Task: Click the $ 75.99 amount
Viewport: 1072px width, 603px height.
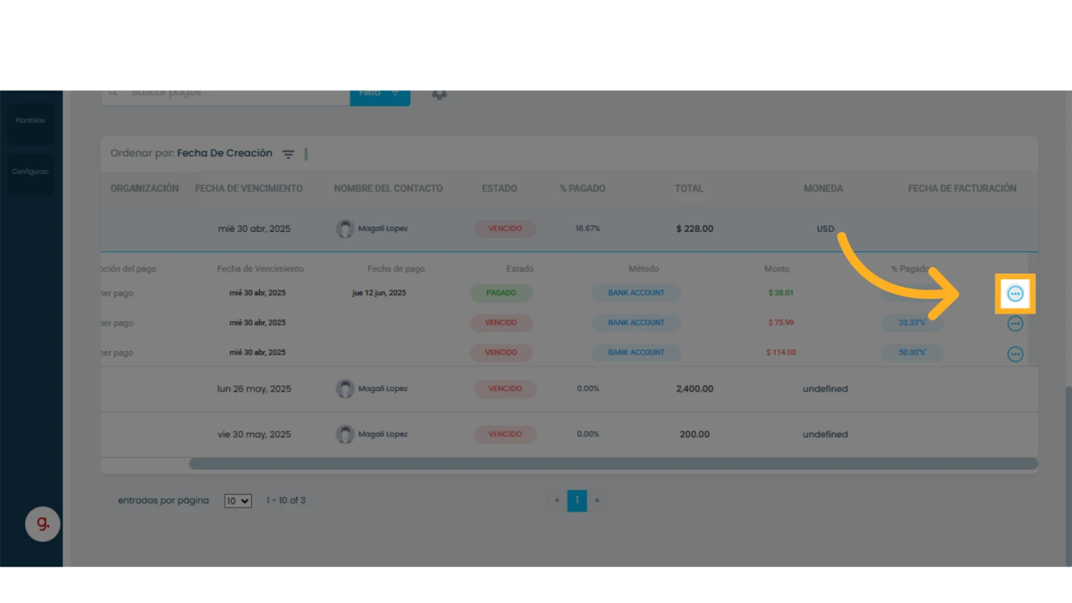Action: pyautogui.click(x=781, y=323)
